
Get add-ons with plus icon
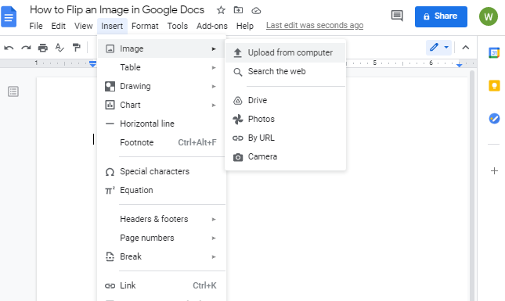point(494,170)
